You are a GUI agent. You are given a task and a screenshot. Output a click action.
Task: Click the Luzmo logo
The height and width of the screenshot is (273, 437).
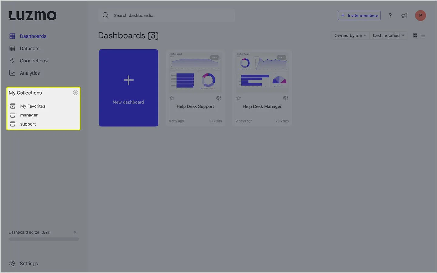click(32, 15)
